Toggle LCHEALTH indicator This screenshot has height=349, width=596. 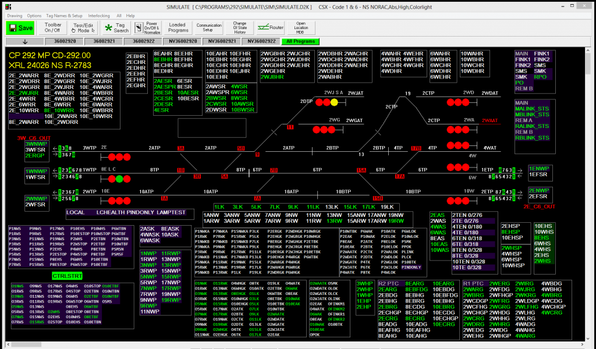click(x=111, y=213)
